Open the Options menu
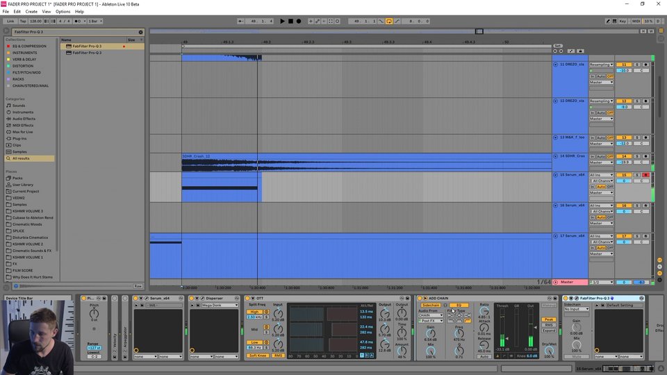667x375 pixels. pos(63,12)
